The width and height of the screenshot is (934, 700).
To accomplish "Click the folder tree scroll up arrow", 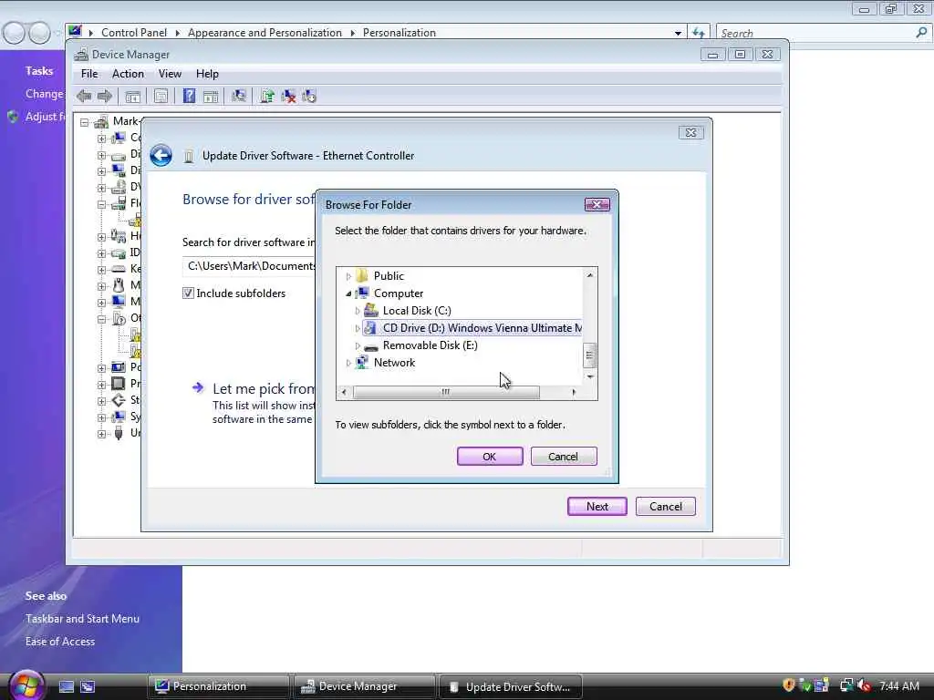I will (x=590, y=275).
